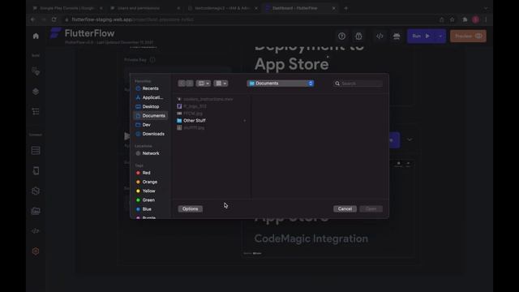
Task: Open the browser three-dot menu
Action: point(486,19)
